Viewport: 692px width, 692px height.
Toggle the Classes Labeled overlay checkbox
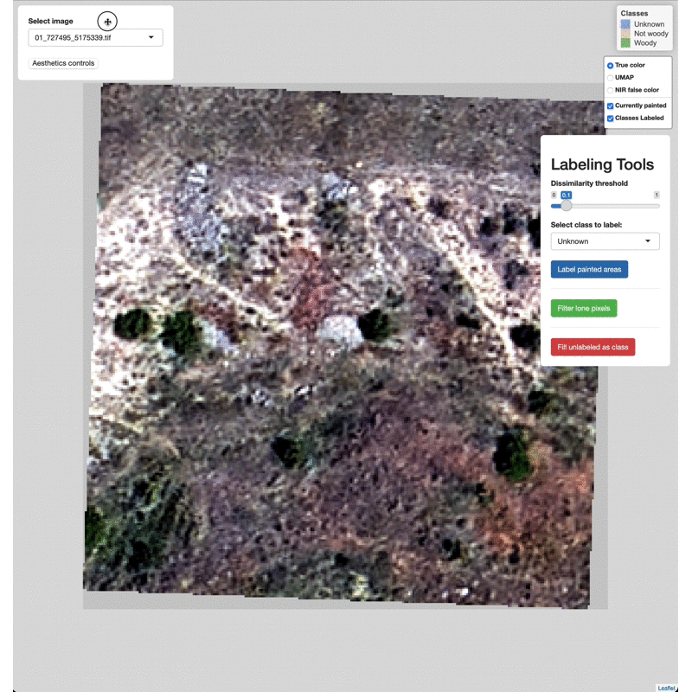coord(611,118)
